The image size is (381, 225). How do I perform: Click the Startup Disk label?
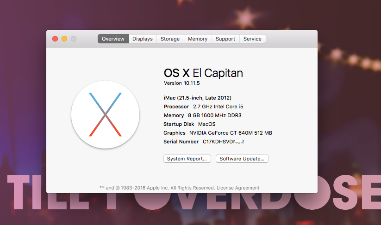[179, 124]
